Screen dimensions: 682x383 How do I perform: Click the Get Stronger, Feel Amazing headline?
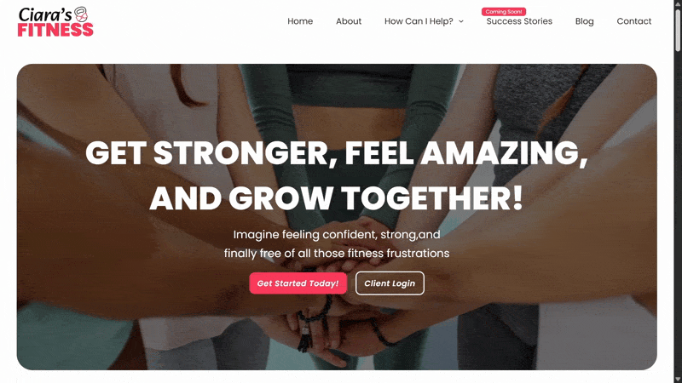pyautogui.click(x=336, y=175)
